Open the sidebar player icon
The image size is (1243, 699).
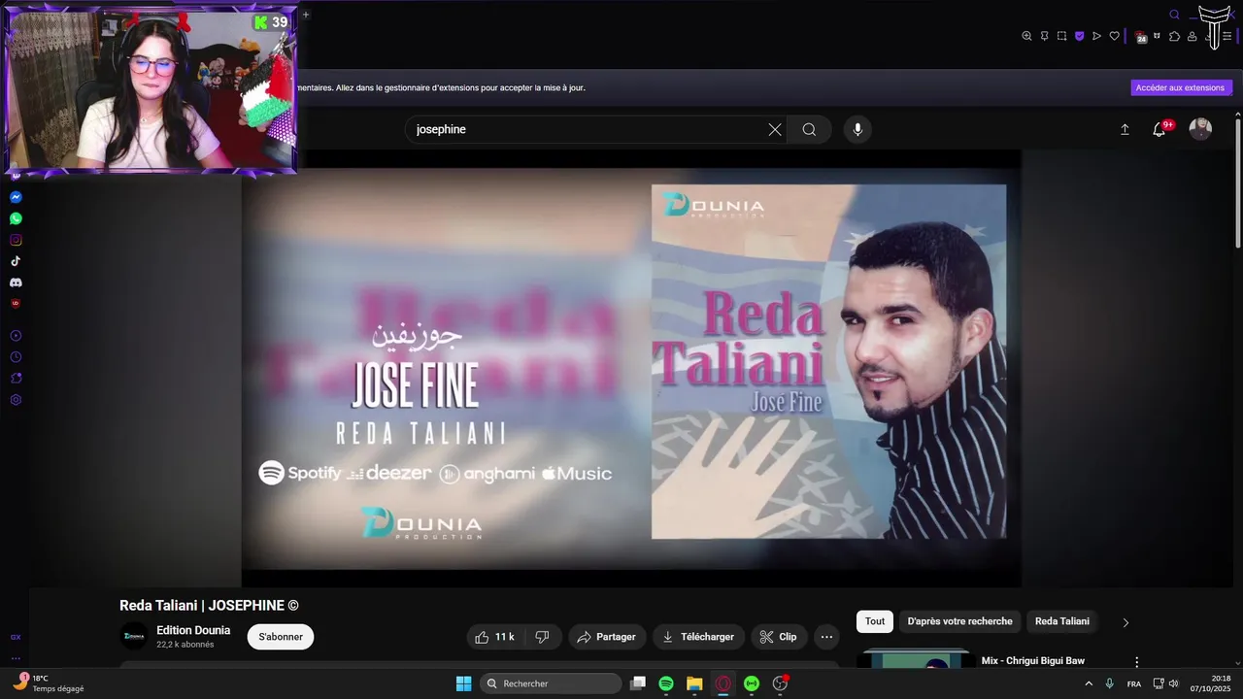[x=16, y=336]
